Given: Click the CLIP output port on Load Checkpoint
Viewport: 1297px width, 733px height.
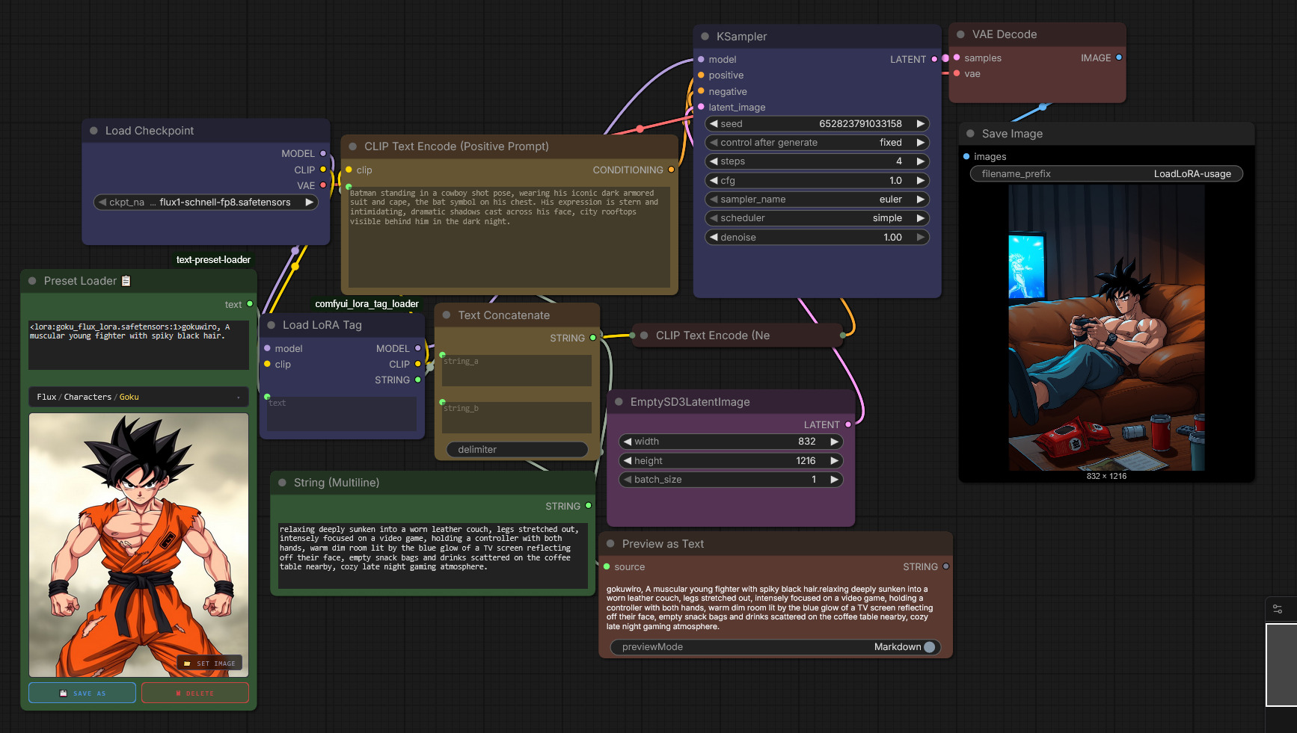Looking at the screenshot, I should (323, 170).
